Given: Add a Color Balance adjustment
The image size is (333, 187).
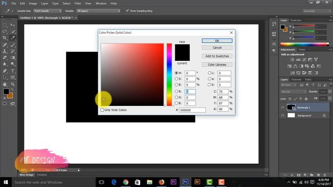Looking at the screenshot, I should 295,66.
